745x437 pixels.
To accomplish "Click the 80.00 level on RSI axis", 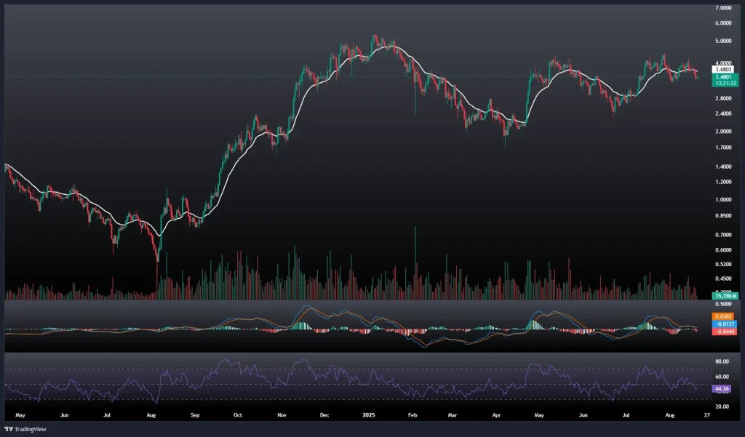I will [722, 361].
